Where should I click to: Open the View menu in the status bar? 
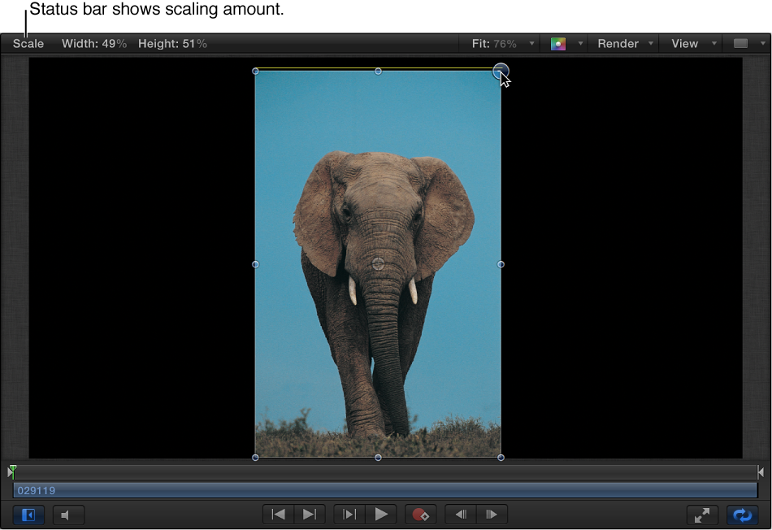pyautogui.click(x=687, y=43)
